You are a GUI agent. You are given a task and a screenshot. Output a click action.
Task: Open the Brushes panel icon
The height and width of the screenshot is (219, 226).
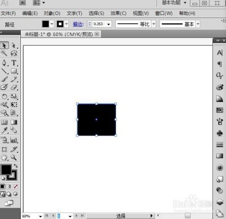click(x=220, y=122)
